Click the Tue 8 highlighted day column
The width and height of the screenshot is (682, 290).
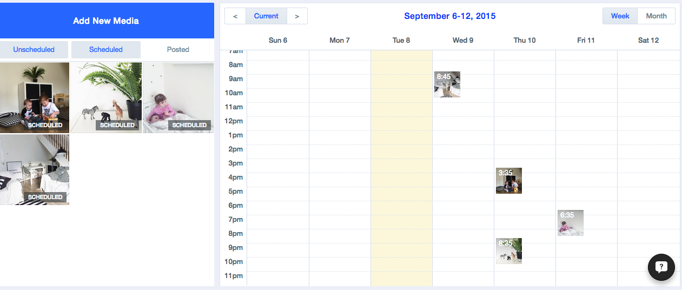401,168
